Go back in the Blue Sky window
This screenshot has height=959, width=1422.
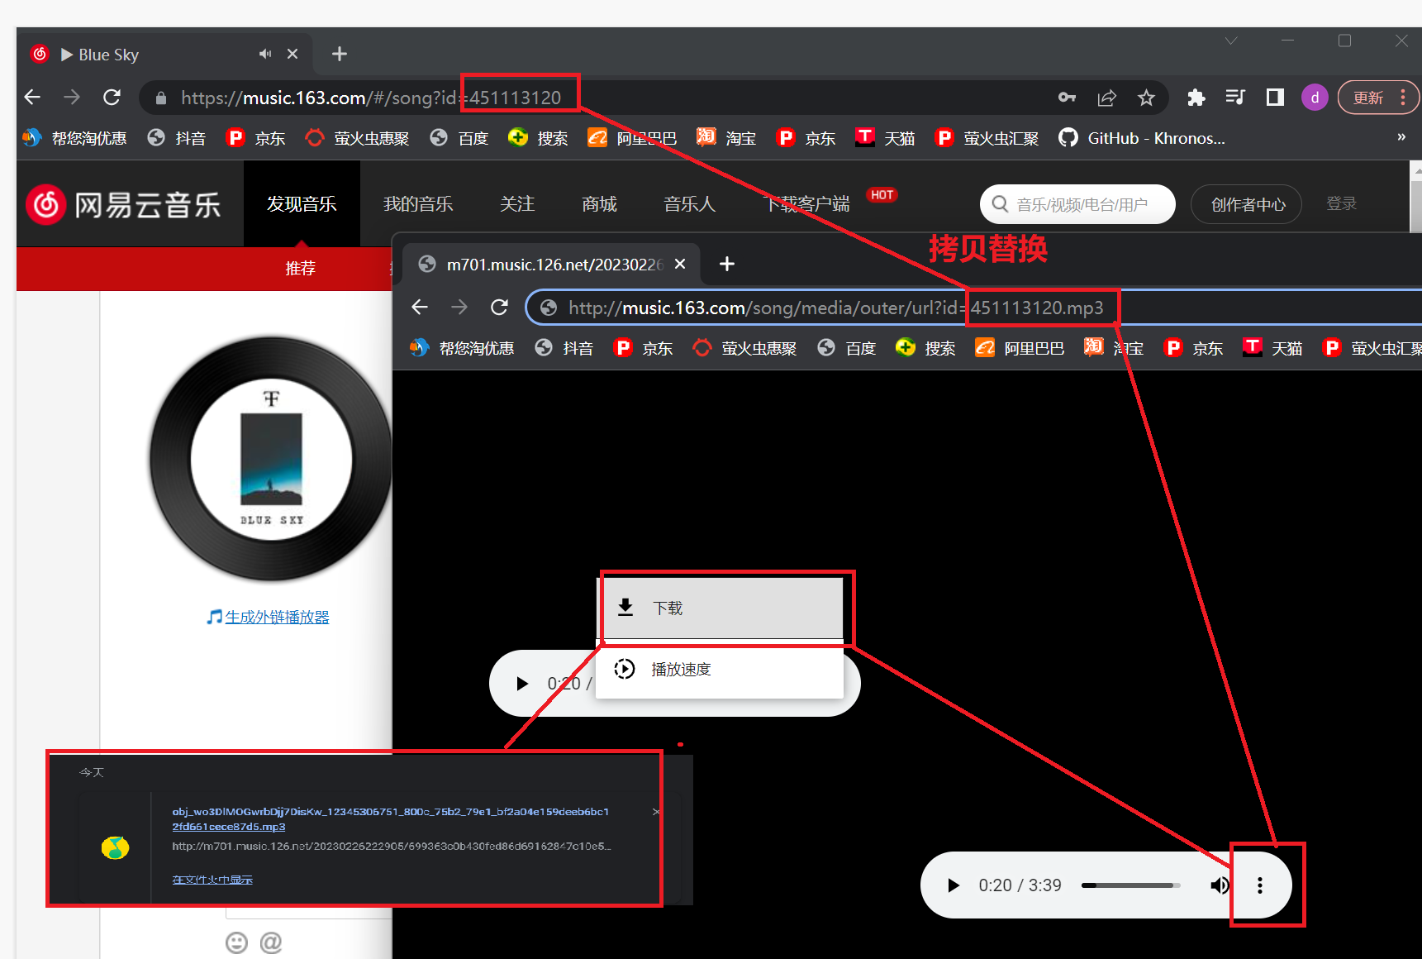pyautogui.click(x=32, y=98)
